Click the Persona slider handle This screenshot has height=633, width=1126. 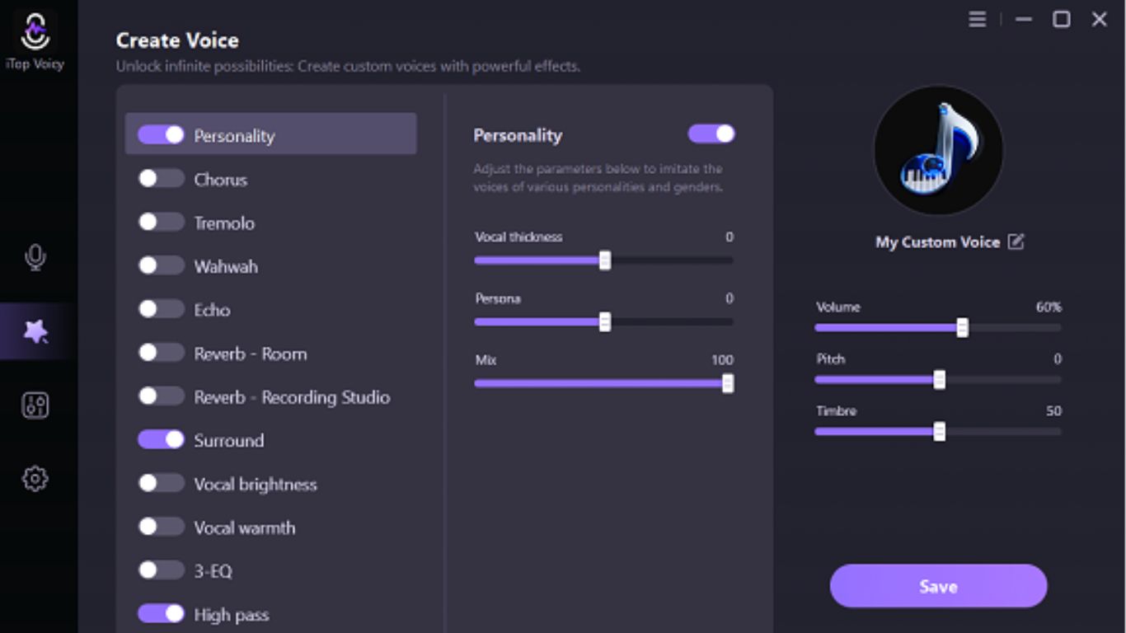pyautogui.click(x=605, y=322)
